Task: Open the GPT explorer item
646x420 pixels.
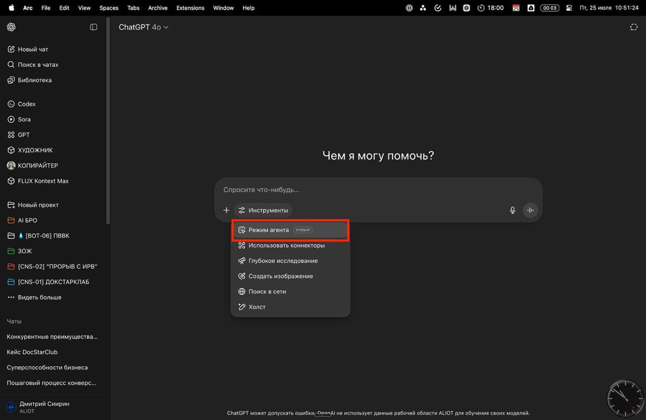Action: pyautogui.click(x=54, y=135)
